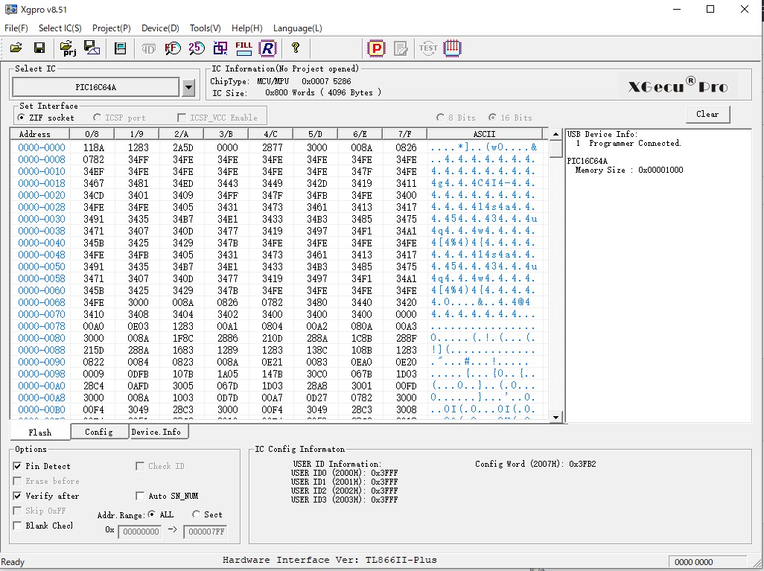Select ICSP port radio option

click(119, 118)
